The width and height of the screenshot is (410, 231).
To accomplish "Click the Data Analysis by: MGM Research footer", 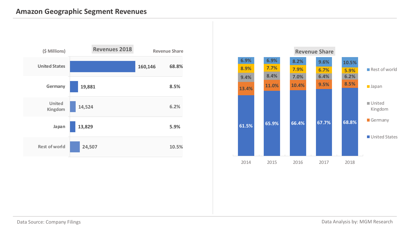I will 357,222.
